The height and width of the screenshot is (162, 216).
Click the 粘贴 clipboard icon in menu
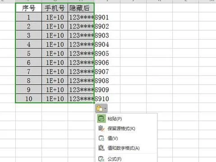pos(101,118)
